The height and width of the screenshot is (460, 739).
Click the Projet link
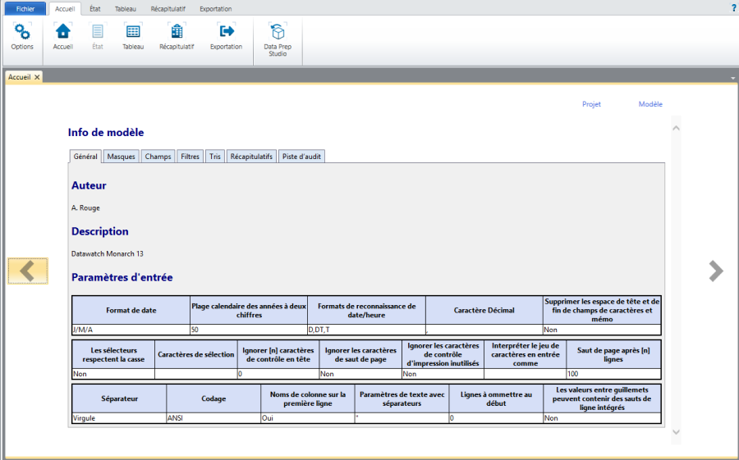591,104
